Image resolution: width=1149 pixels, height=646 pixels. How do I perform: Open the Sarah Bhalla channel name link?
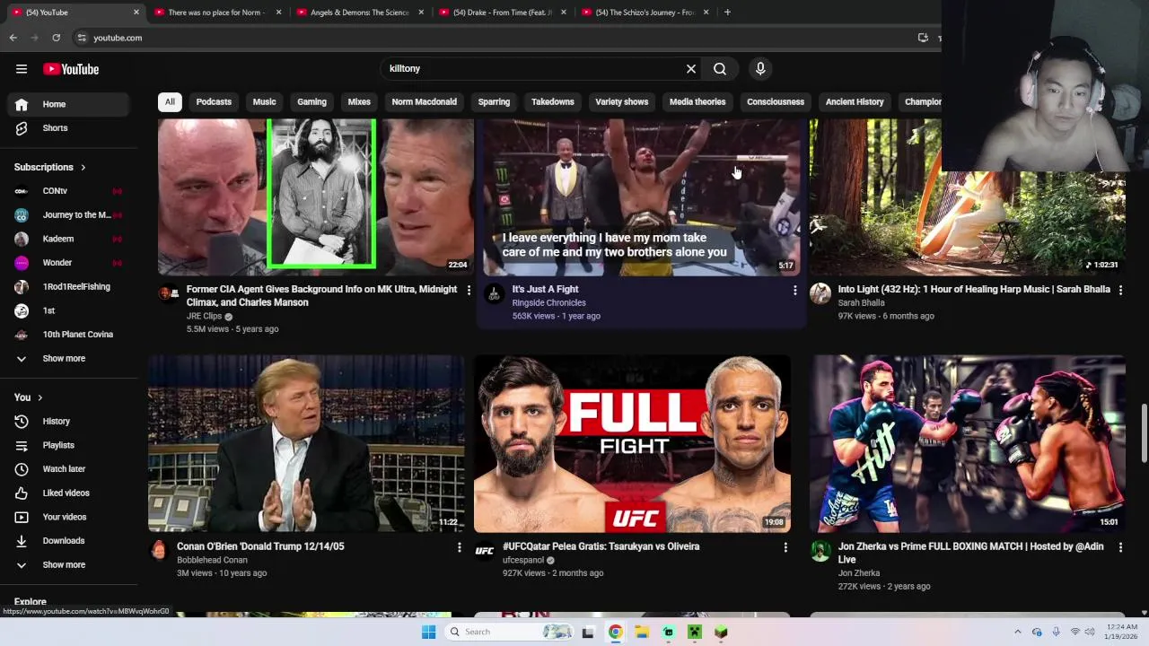(x=861, y=303)
